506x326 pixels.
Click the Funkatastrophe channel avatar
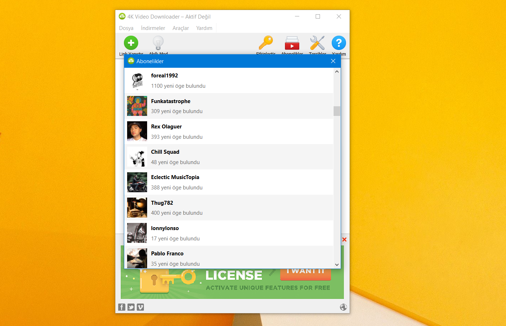(x=137, y=106)
